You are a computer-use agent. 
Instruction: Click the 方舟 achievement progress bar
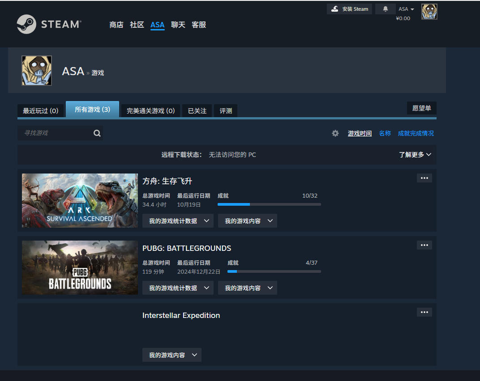pos(269,204)
